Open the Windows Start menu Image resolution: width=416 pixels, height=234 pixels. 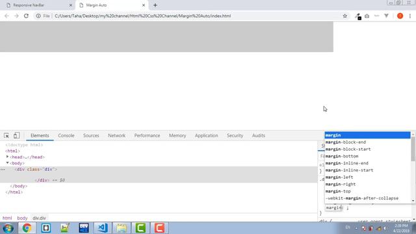(x=8, y=228)
